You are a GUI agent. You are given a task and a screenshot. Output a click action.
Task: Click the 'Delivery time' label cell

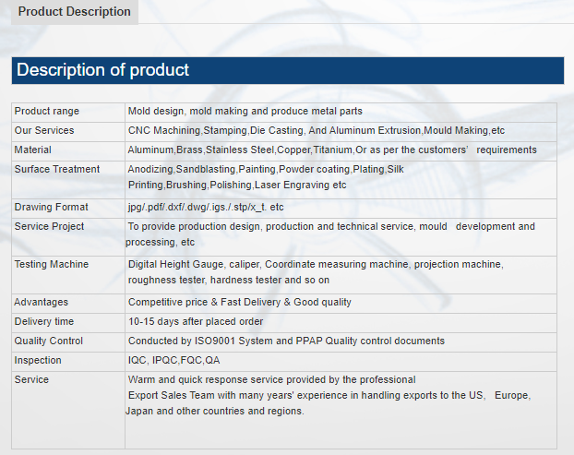click(x=44, y=322)
